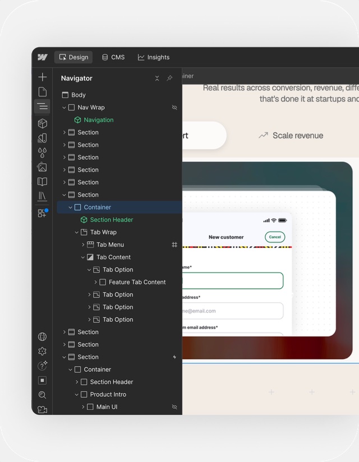Select the Tab Content row

tap(119, 257)
